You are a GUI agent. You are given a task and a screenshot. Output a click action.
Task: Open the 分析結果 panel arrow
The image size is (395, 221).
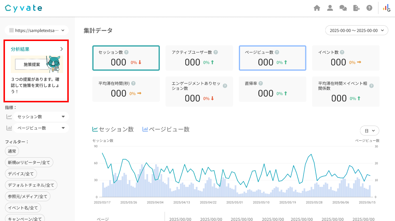pyautogui.click(x=61, y=49)
